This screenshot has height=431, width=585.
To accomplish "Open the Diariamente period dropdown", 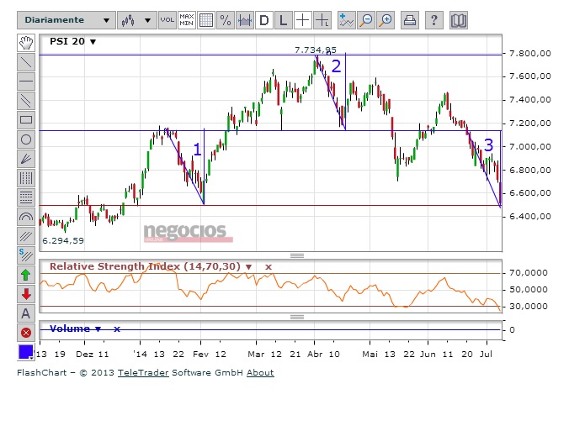I will pyautogui.click(x=66, y=20).
